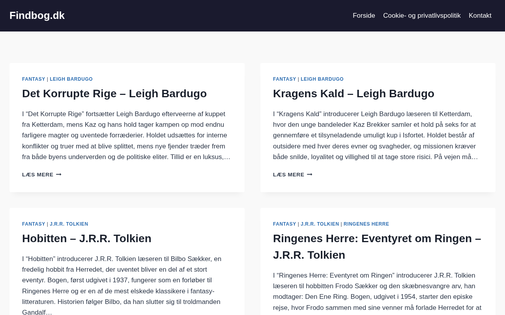Viewport: 505px width, 315px height.
Task: Open article Det Korrupte Rige – Leigh Bardugo
Action: tap(114, 94)
